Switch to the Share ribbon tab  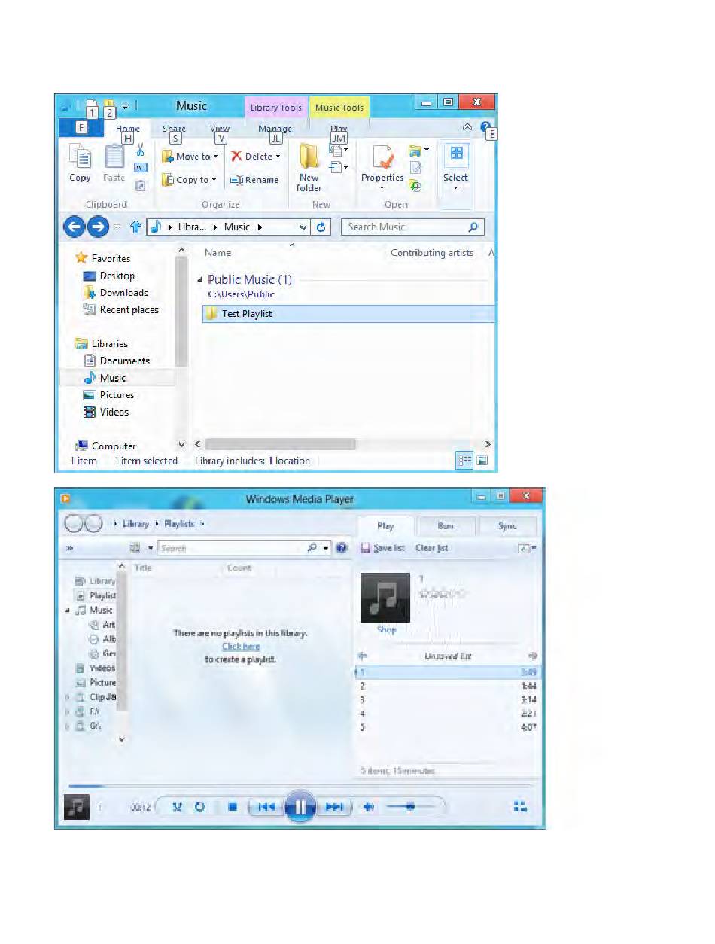click(174, 129)
